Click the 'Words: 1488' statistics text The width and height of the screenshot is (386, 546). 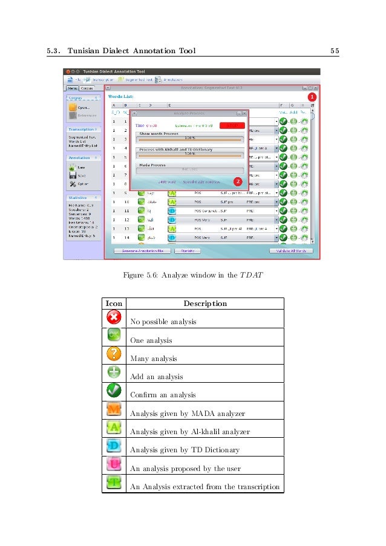pos(79,218)
